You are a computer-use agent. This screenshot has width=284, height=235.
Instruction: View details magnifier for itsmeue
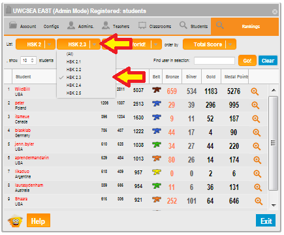click(256, 119)
